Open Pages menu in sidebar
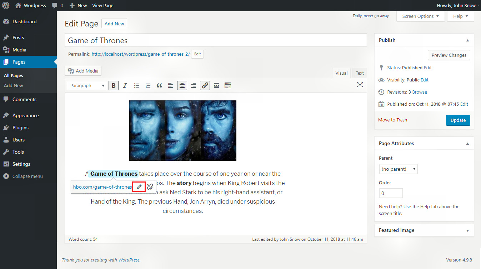The image size is (481, 269). pos(28,62)
